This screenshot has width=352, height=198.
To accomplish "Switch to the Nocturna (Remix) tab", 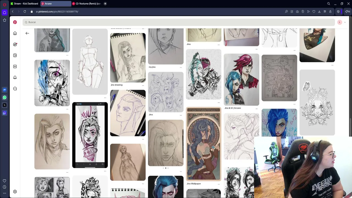I will pos(87,4).
